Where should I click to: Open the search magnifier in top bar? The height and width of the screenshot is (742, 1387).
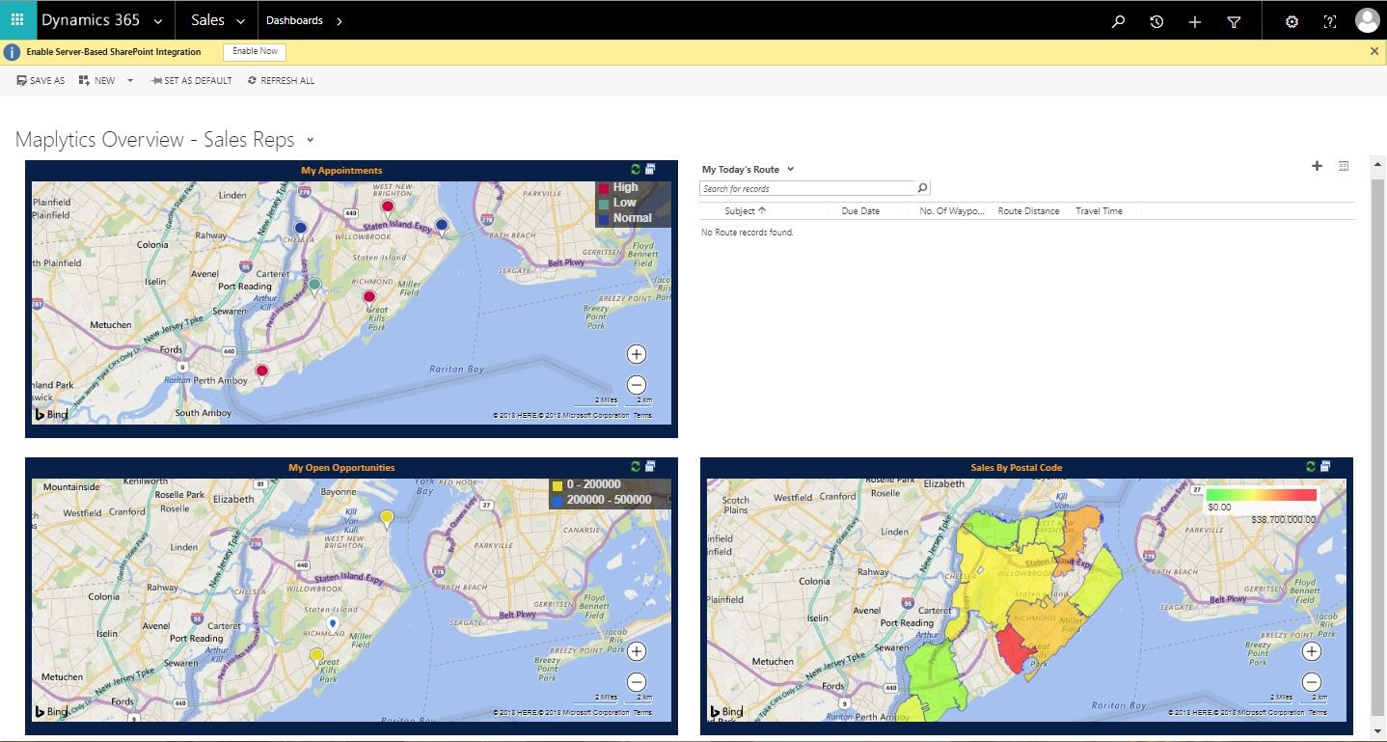point(1118,21)
